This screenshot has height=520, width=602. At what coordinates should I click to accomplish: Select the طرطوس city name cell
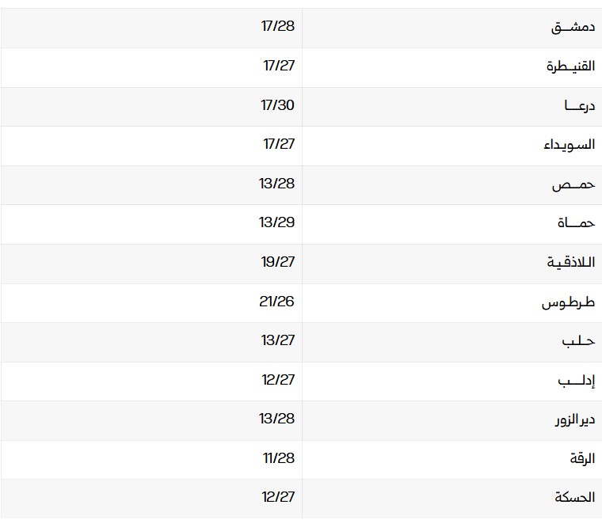568,302
